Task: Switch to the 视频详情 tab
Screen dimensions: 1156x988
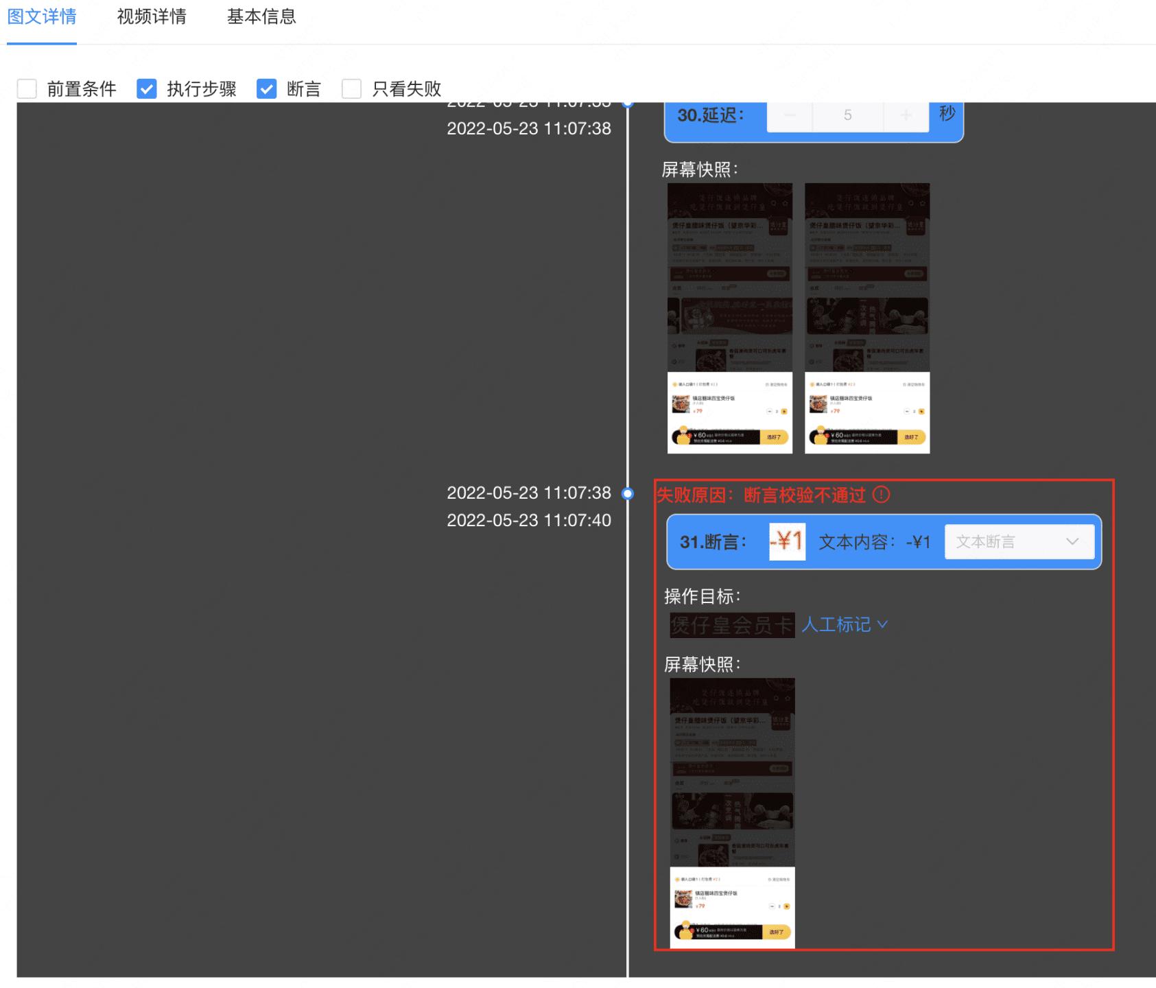Action: 152,17
